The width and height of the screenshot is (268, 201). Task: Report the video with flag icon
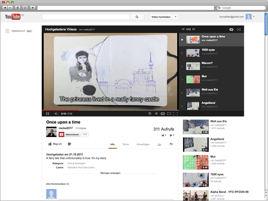[171, 144]
